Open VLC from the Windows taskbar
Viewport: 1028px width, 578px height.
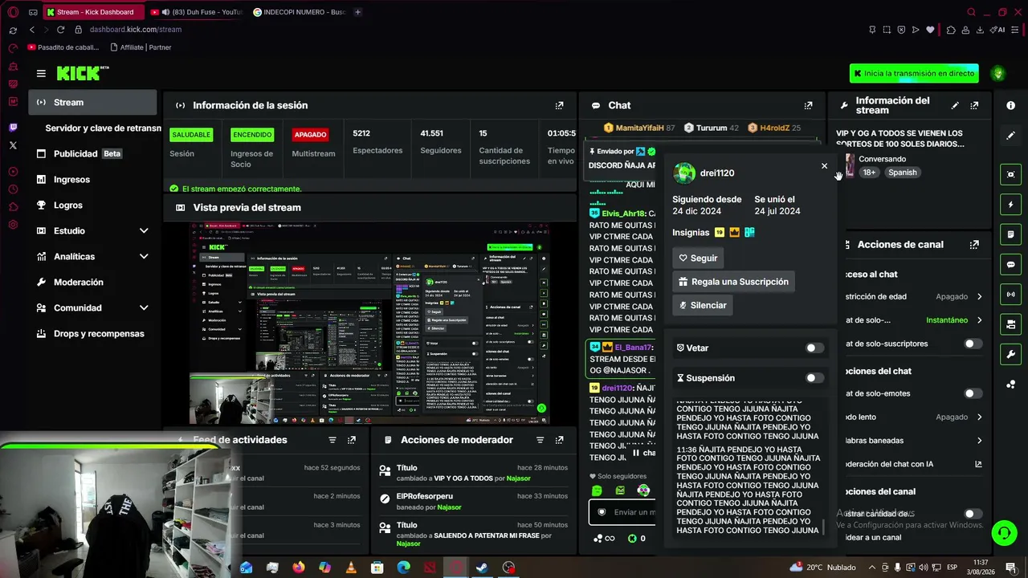pos(351,568)
